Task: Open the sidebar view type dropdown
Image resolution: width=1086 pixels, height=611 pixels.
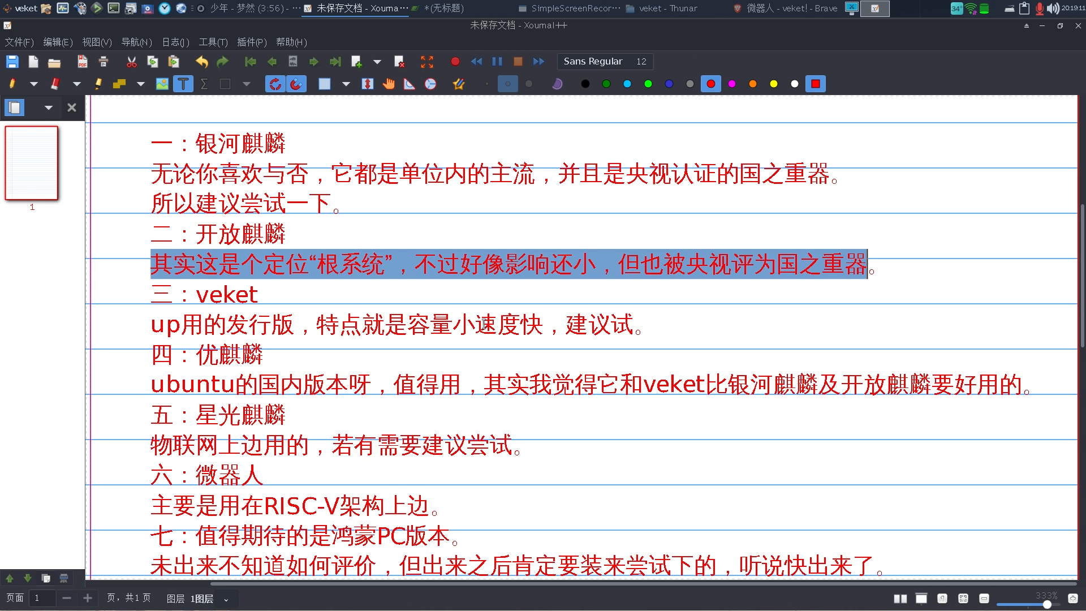Action: click(x=49, y=107)
